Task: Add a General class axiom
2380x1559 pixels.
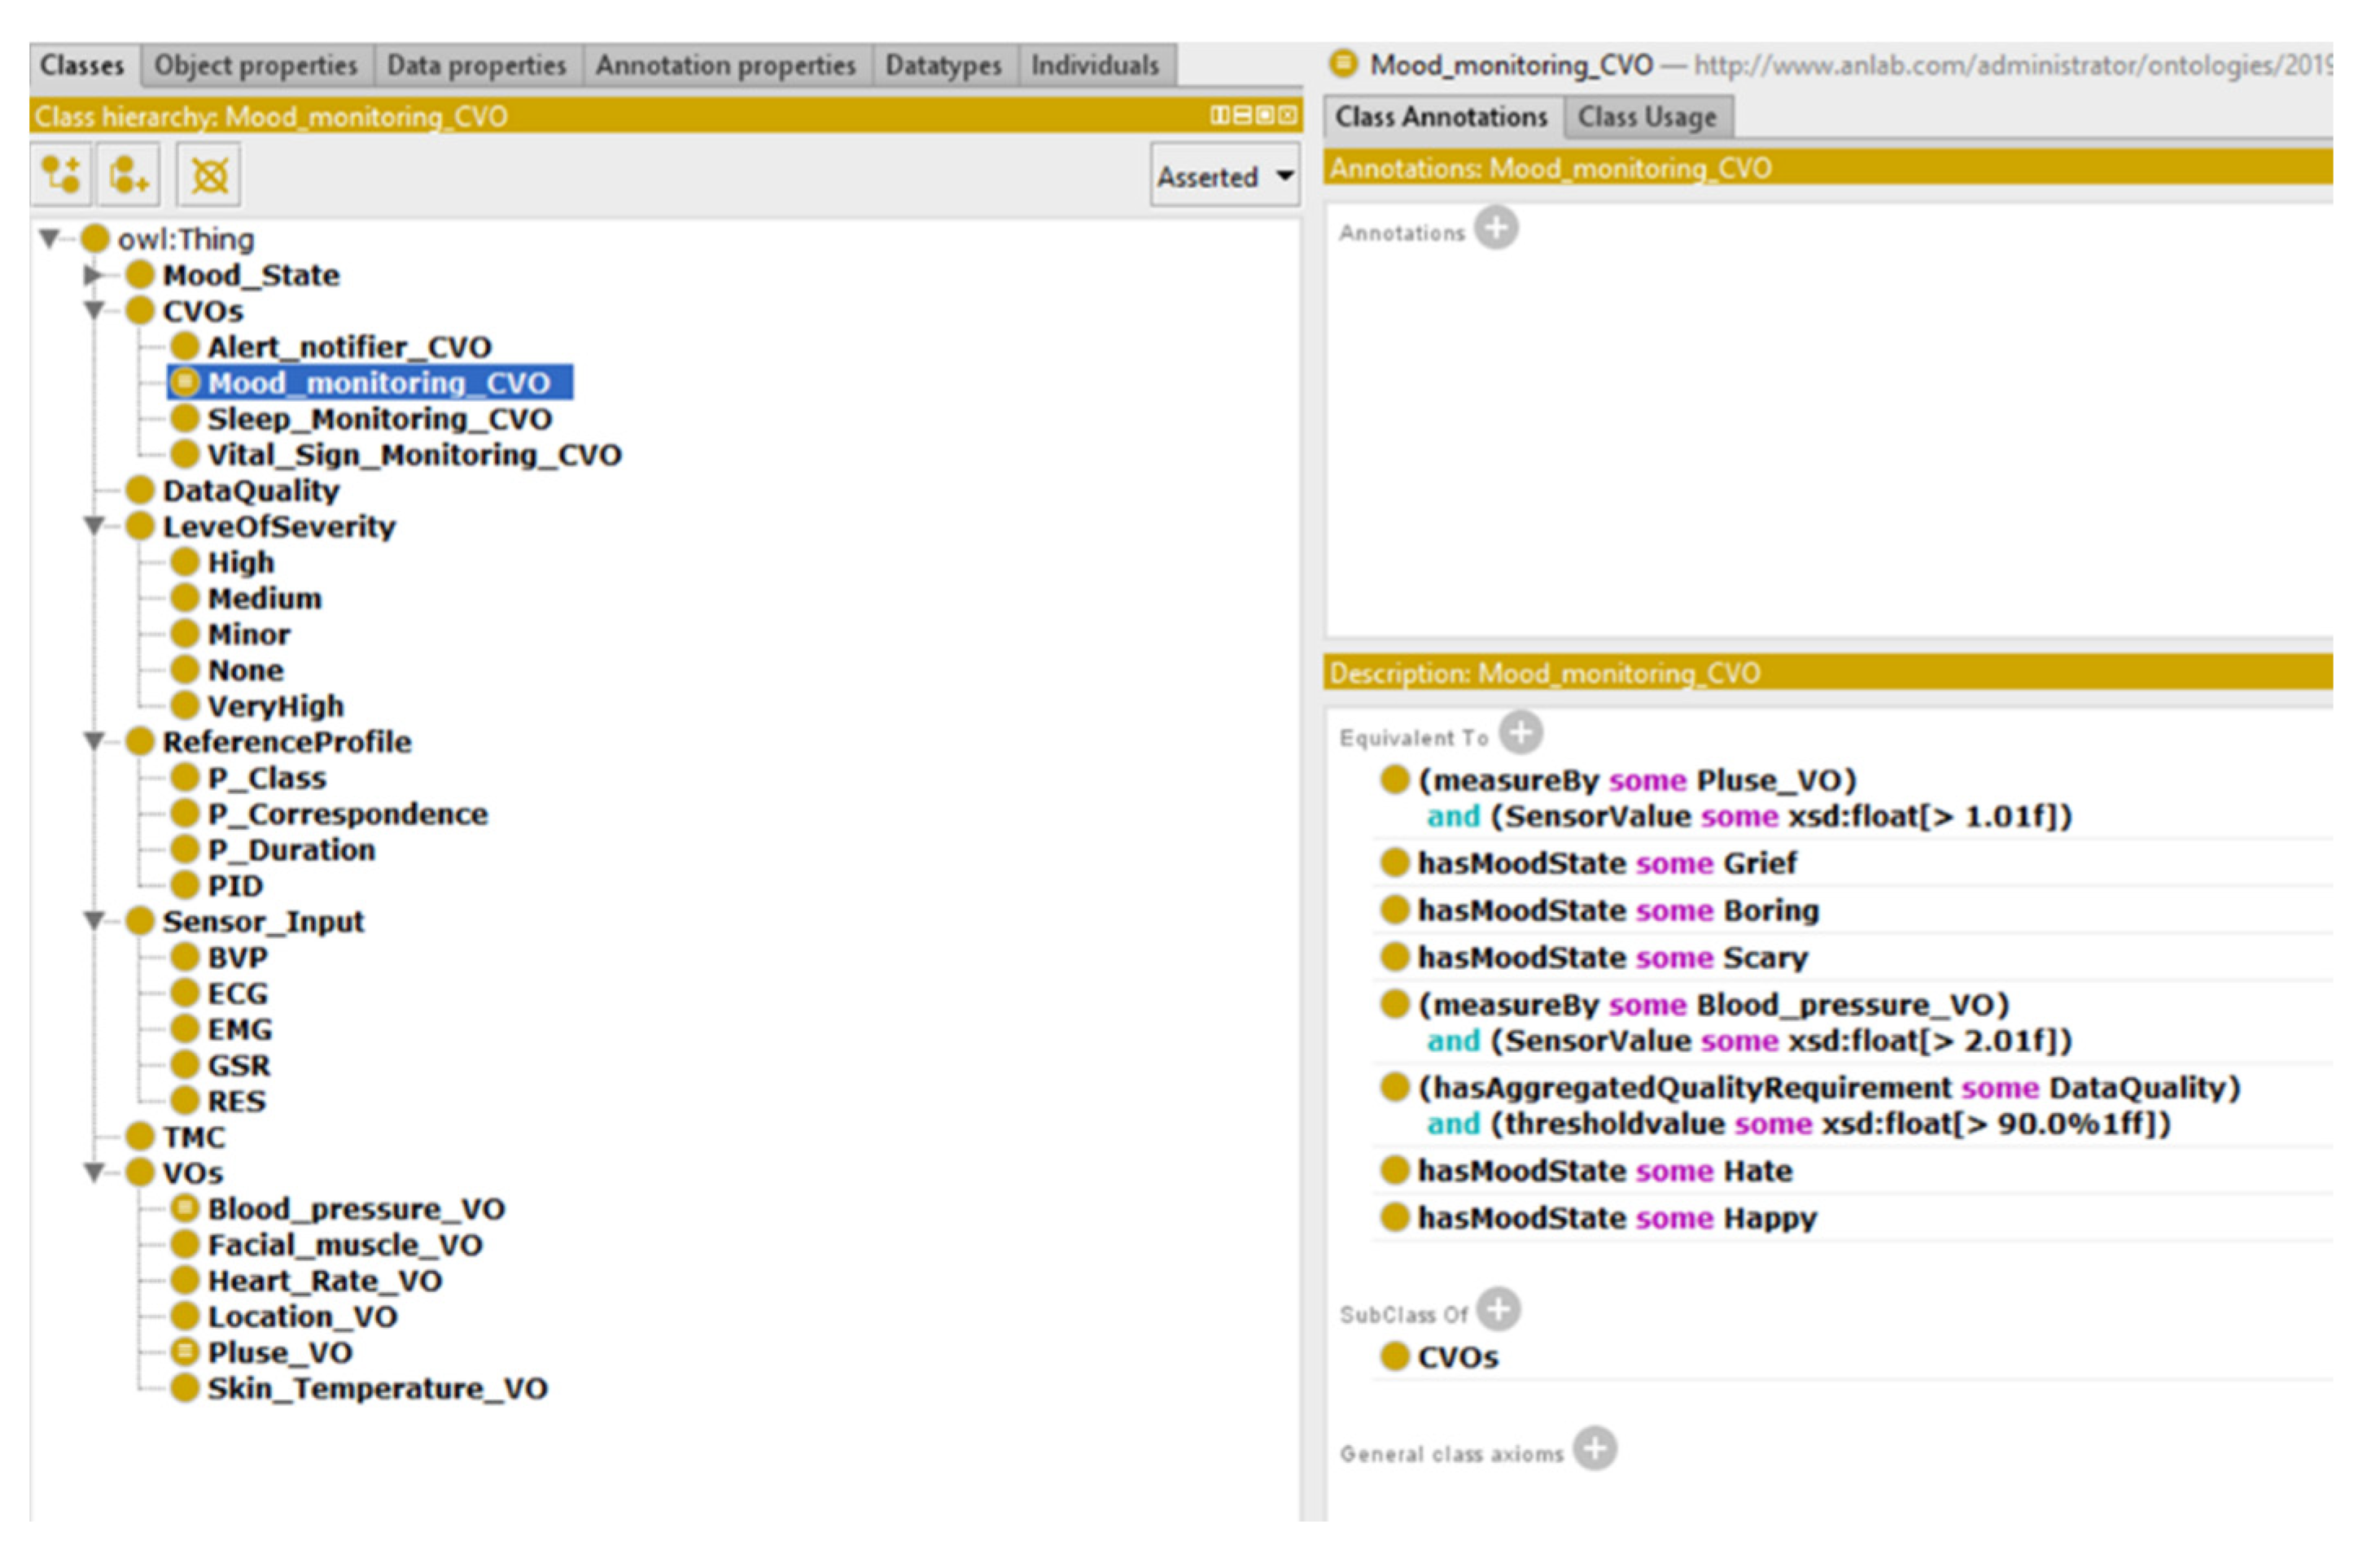Action: tap(1595, 1449)
